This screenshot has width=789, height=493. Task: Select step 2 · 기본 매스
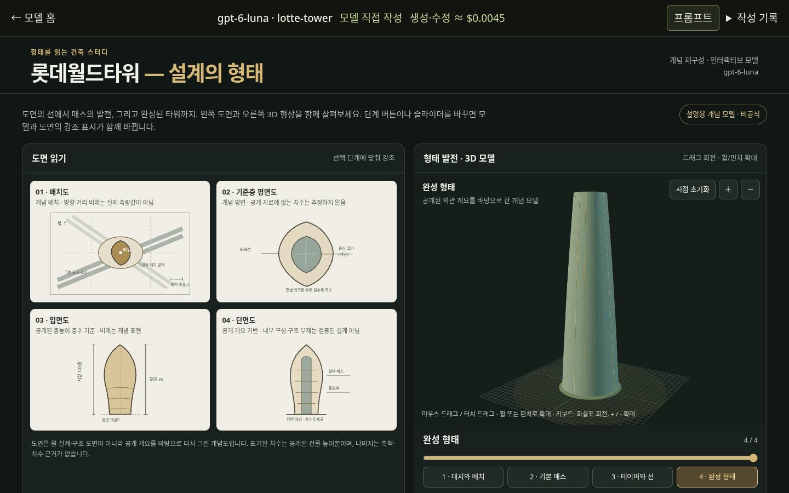tap(548, 477)
